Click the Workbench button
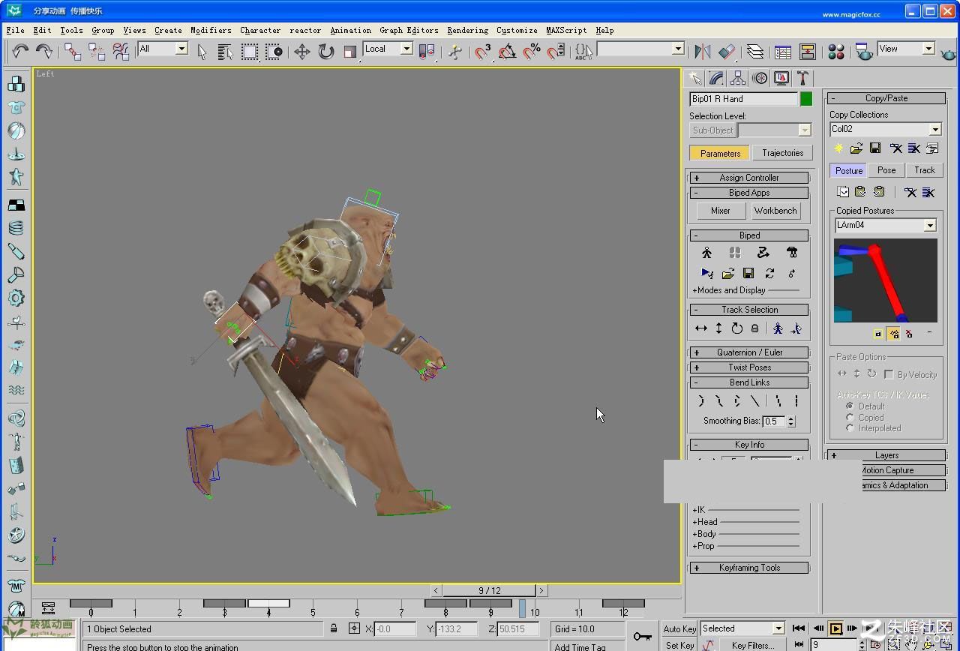 (775, 211)
